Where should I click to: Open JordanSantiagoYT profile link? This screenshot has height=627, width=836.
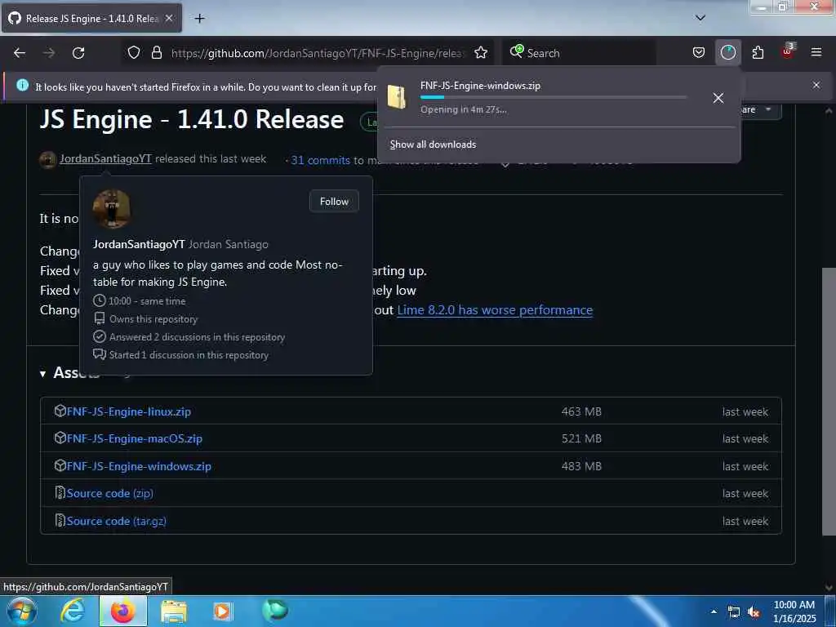[x=105, y=159]
